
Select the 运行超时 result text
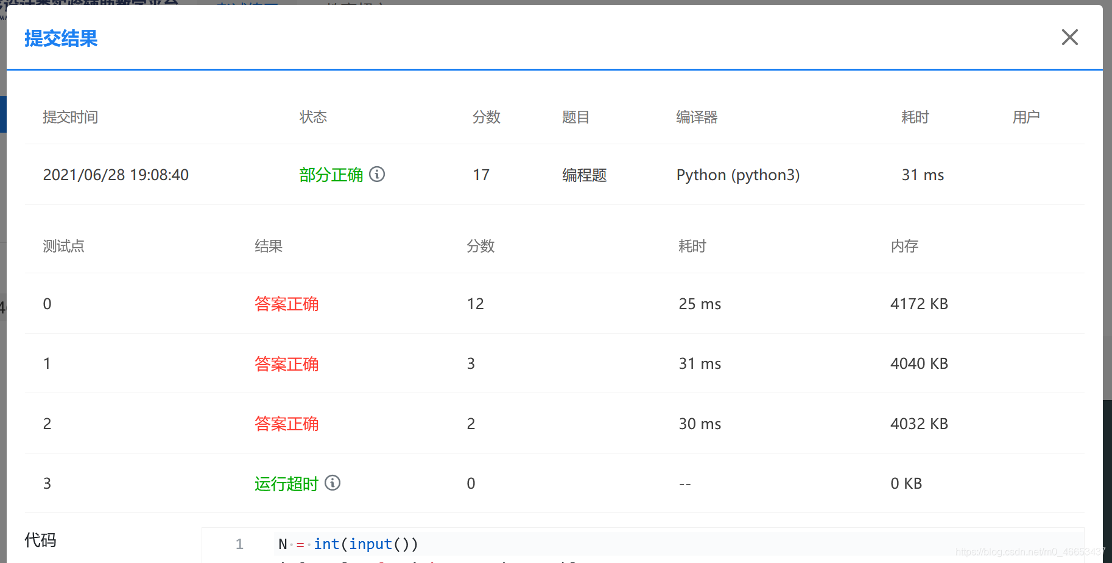tap(286, 484)
